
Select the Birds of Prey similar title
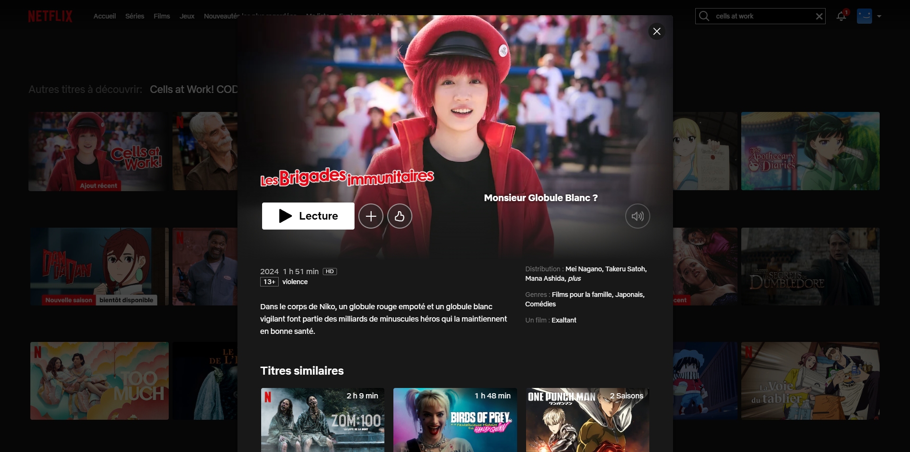pyautogui.click(x=455, y=420)
